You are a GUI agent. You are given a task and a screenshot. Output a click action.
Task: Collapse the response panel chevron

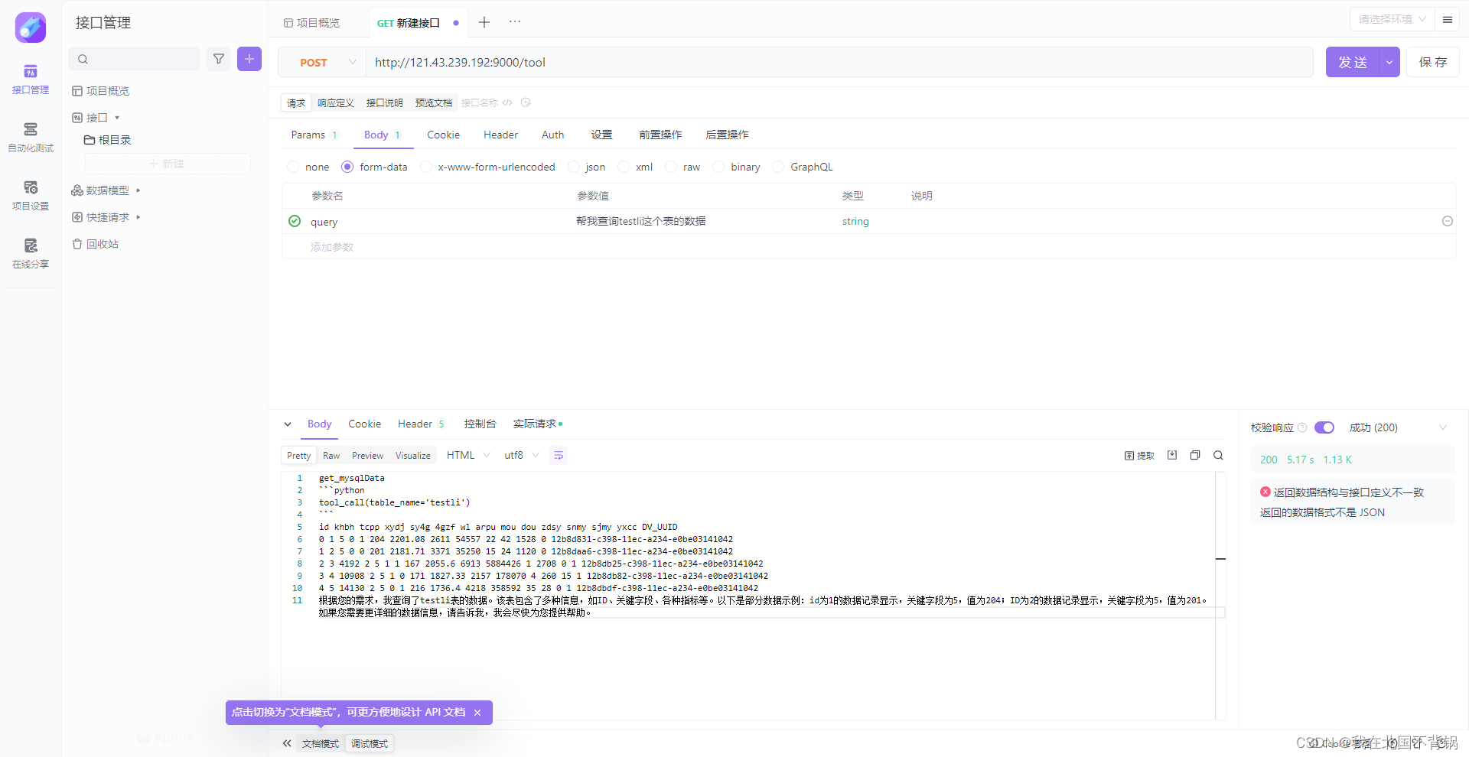(288, 424)
